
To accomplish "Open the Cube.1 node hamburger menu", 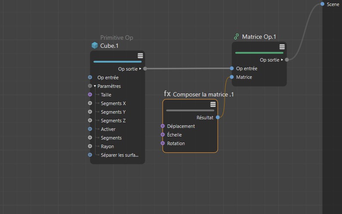I will [140, 56].
